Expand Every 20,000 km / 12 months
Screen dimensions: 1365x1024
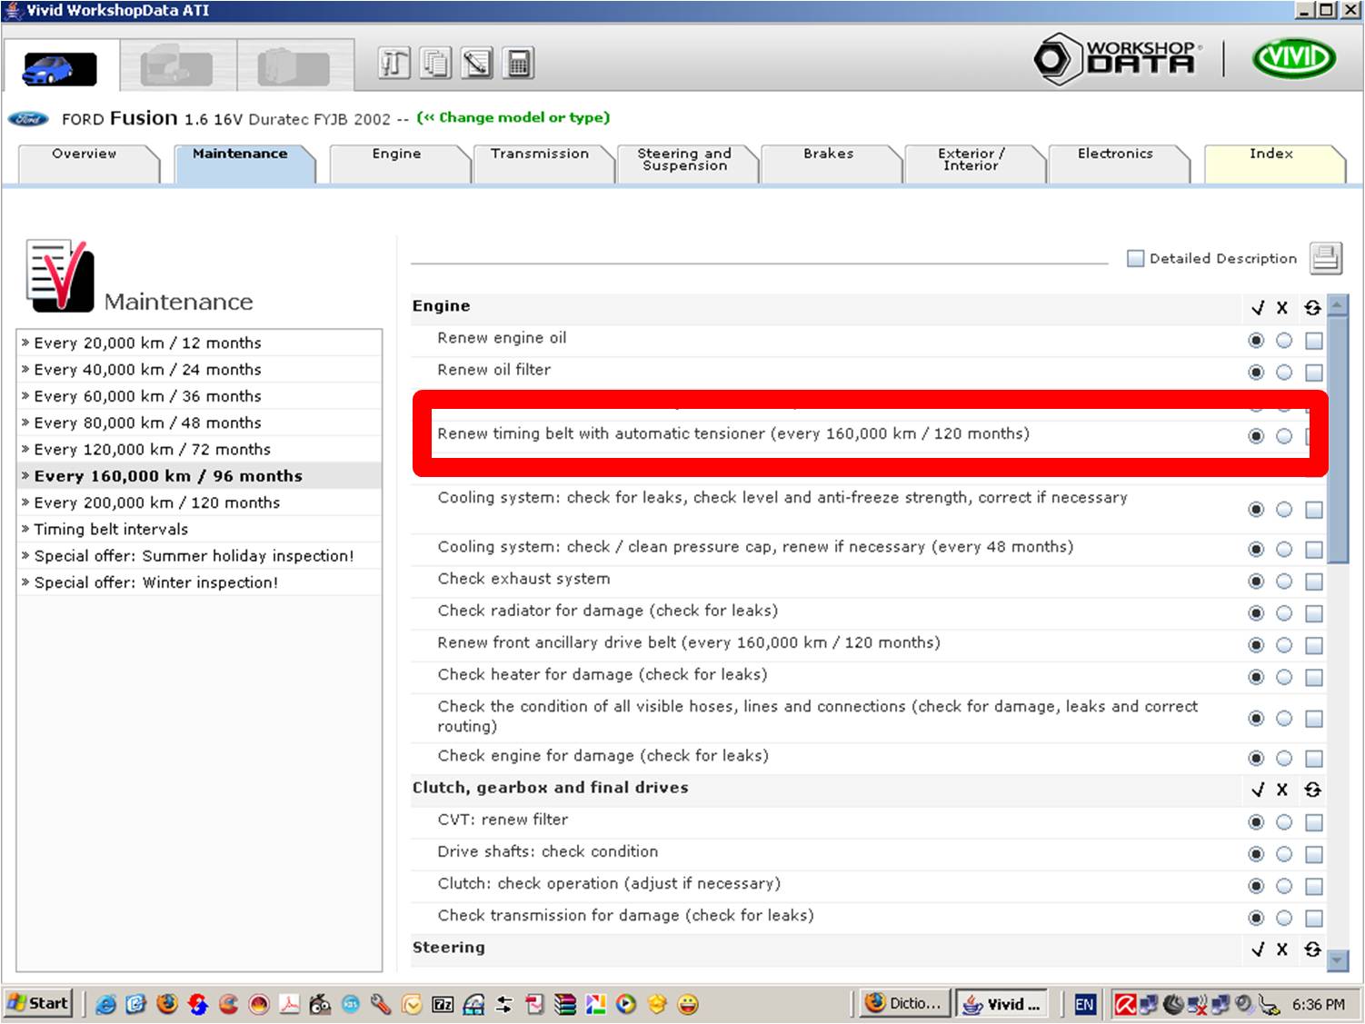(147, 343)
